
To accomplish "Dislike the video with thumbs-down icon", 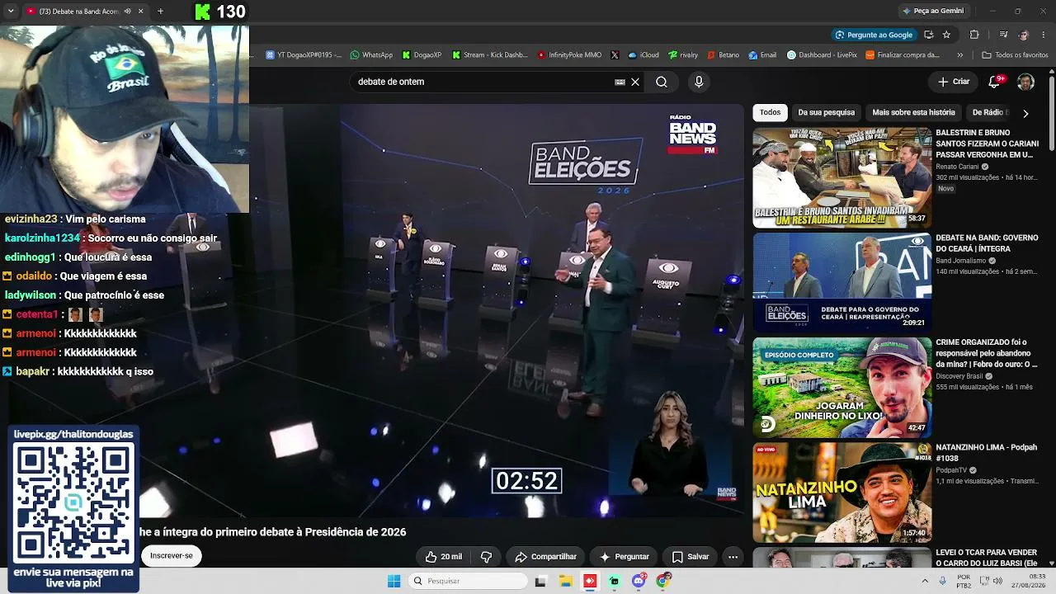I will click(486, 557).
